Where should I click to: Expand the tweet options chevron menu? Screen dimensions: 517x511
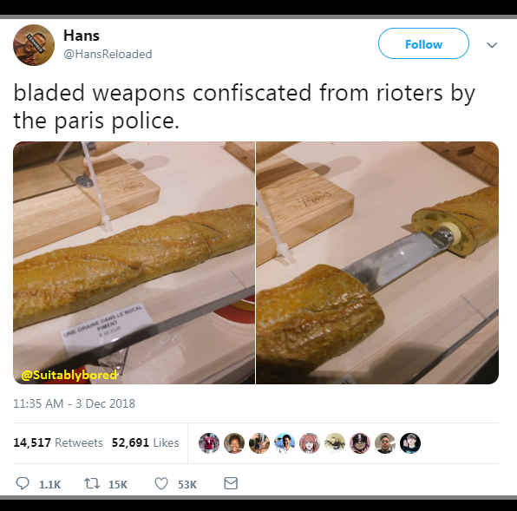click(492, 45)
